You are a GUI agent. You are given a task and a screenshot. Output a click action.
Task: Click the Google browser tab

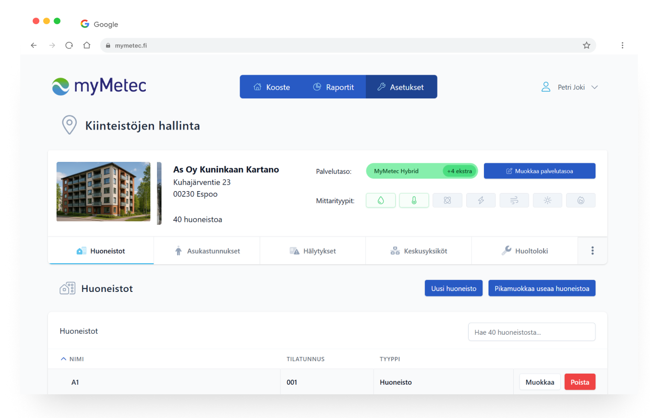point(99,24)
